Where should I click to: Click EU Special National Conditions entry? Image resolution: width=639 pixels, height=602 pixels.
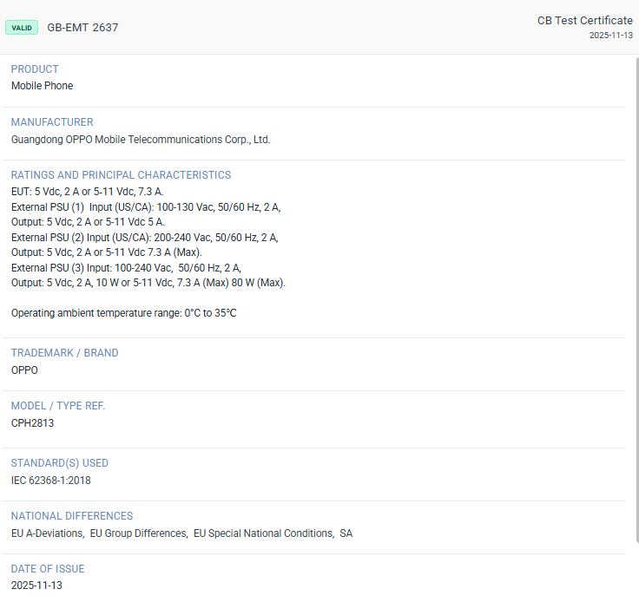(x=263, y=533)
